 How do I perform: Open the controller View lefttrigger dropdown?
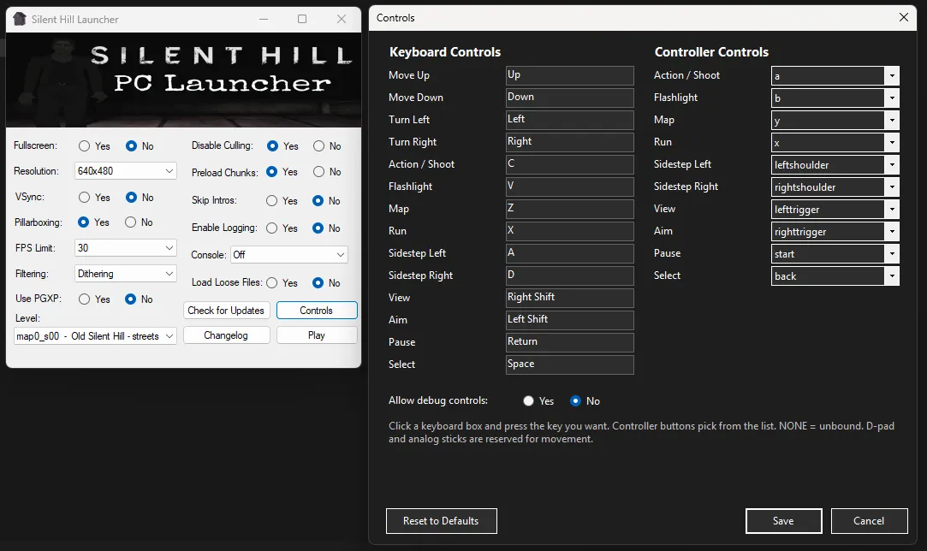pos(835,210)
